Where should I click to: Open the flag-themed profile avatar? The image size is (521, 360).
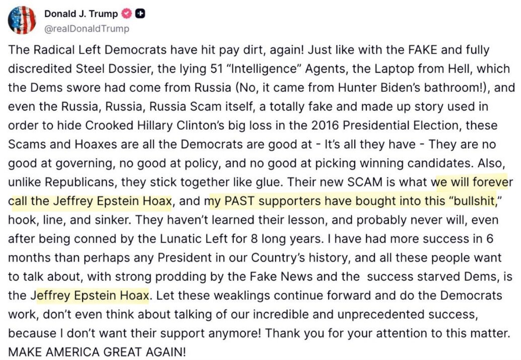click(x=22, y=20)
